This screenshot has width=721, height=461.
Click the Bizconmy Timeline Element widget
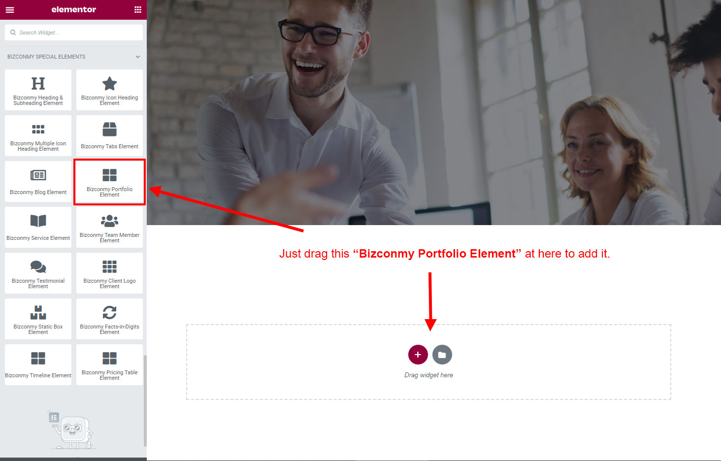point(38,365)
